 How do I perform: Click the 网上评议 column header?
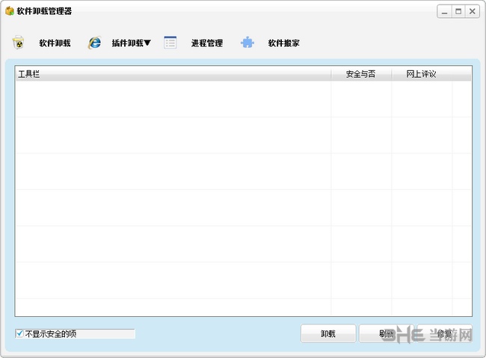click(422, 74)
